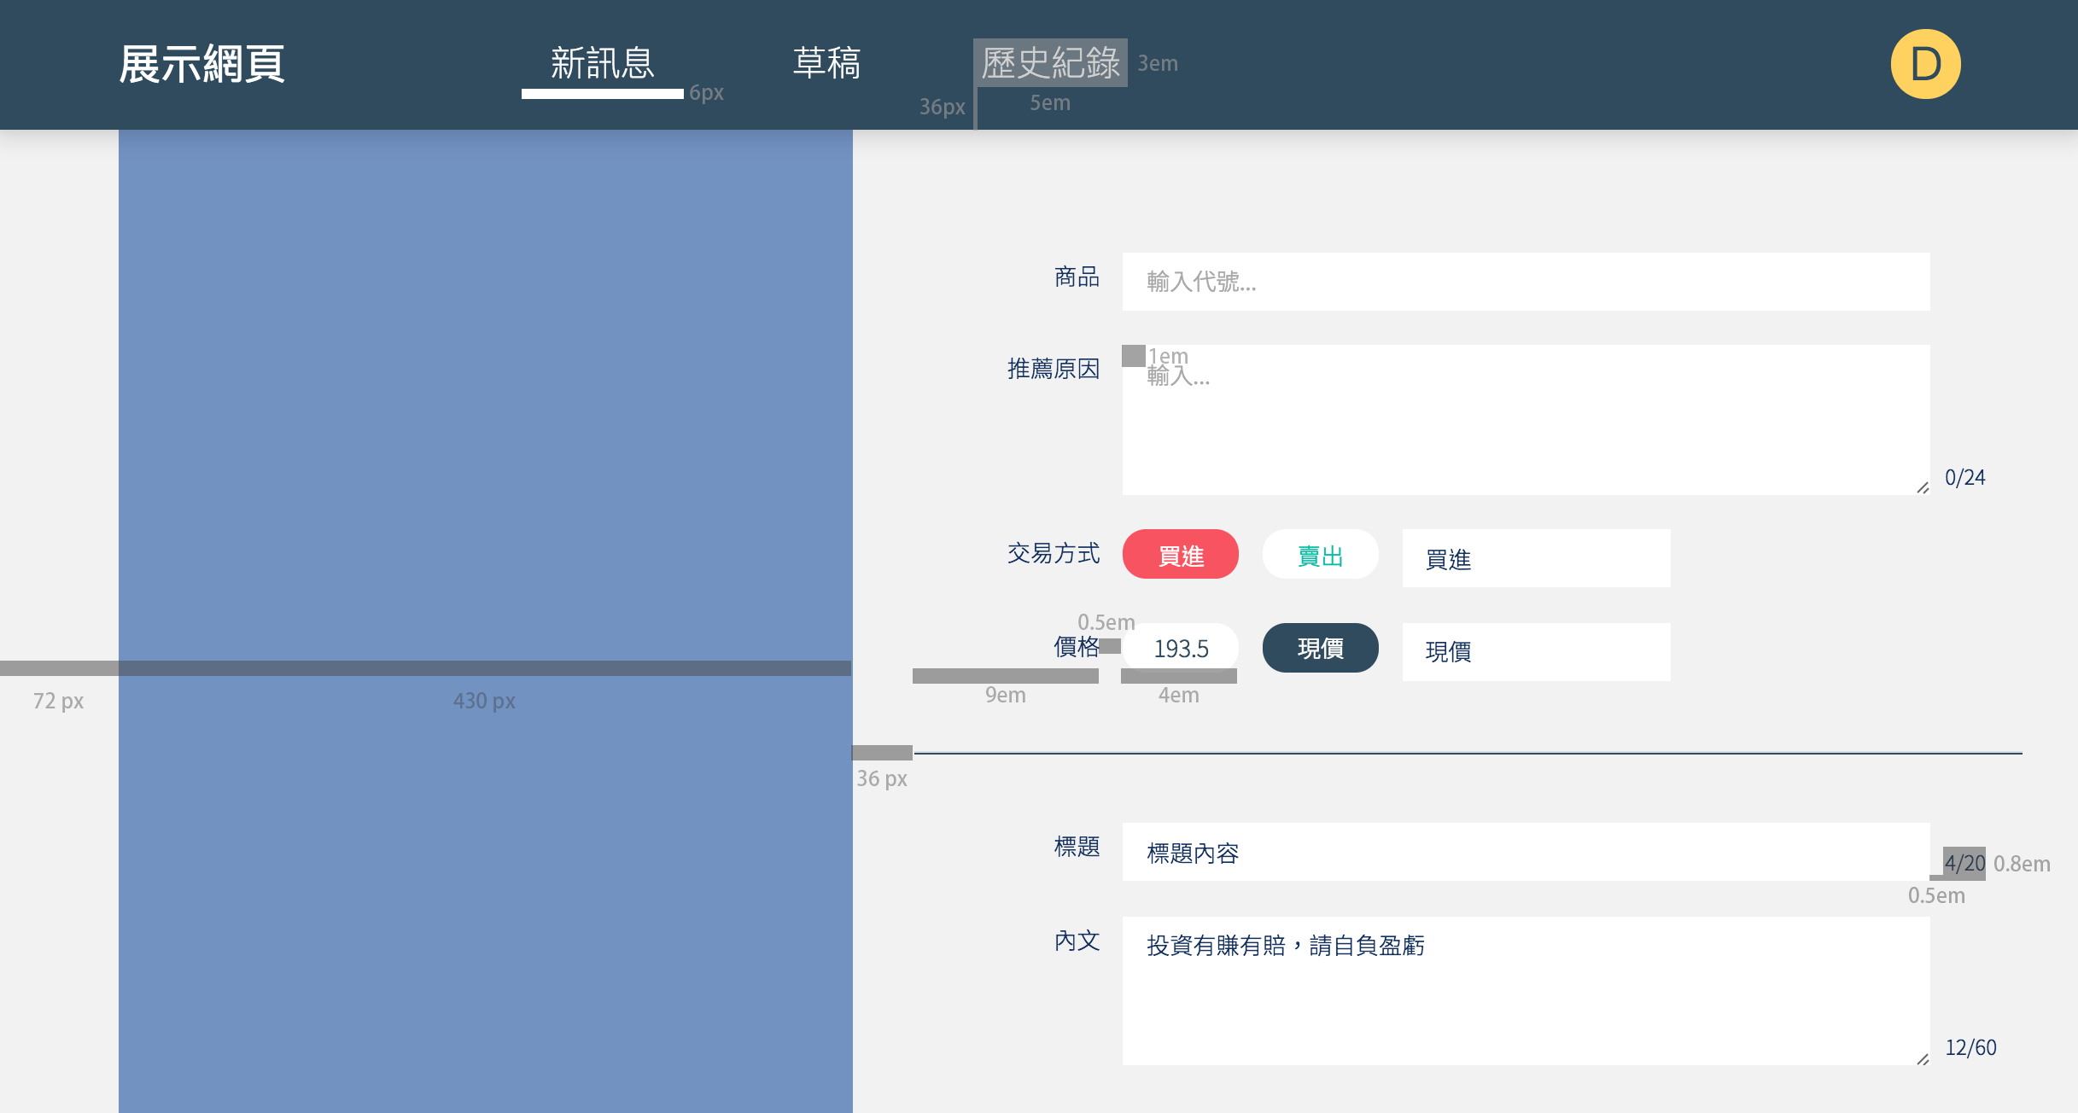The height and width of the screenshot is (1113, 2078).
Task: Grab the 內文 textarea resize handle
Action: (x=1922, y=1058)
